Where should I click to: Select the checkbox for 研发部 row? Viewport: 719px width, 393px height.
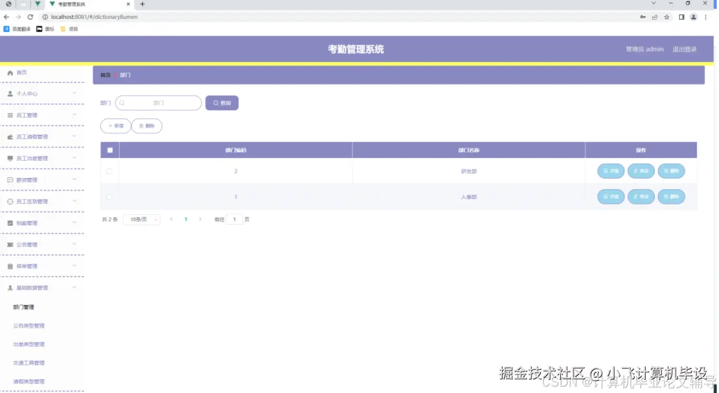click(108, 171)
